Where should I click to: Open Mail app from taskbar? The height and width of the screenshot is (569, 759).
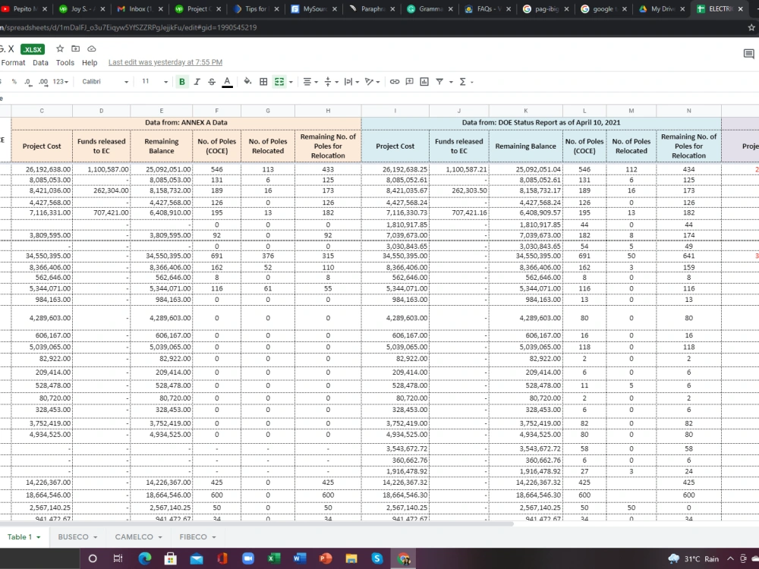(197, 558)
